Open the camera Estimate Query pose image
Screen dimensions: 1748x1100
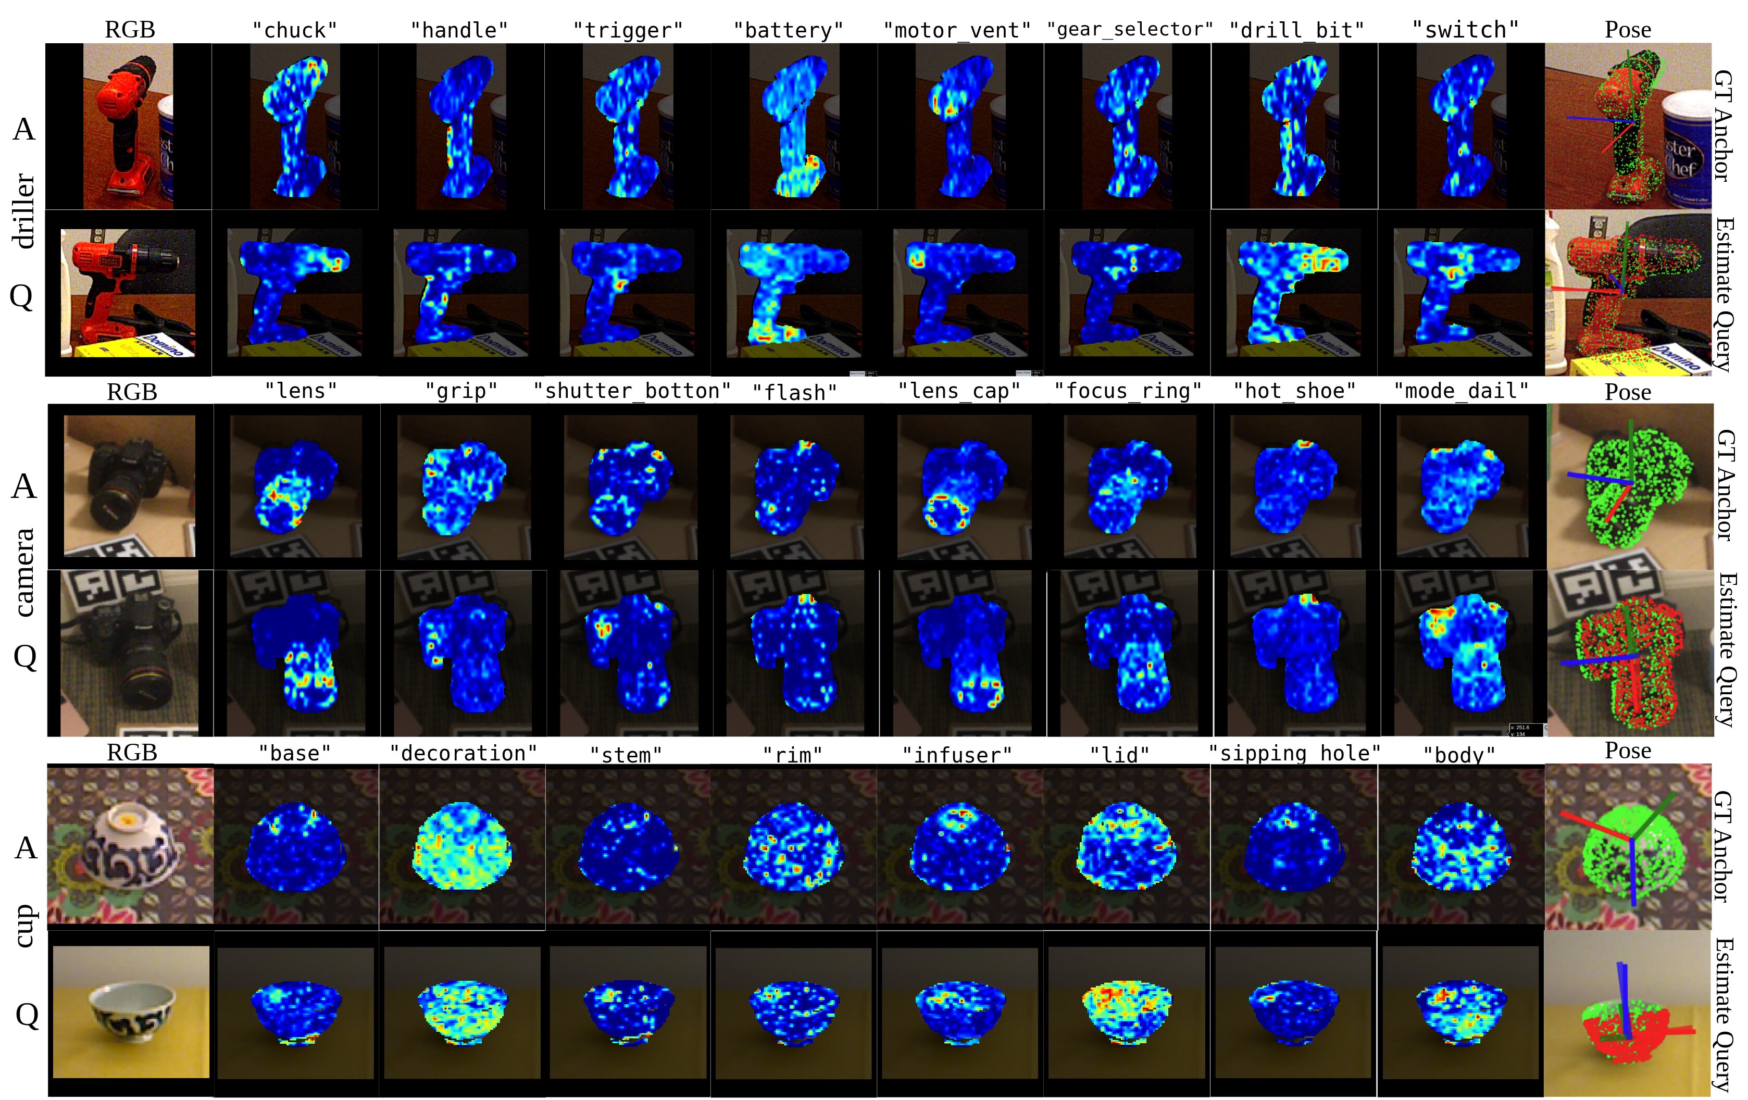1629,652
